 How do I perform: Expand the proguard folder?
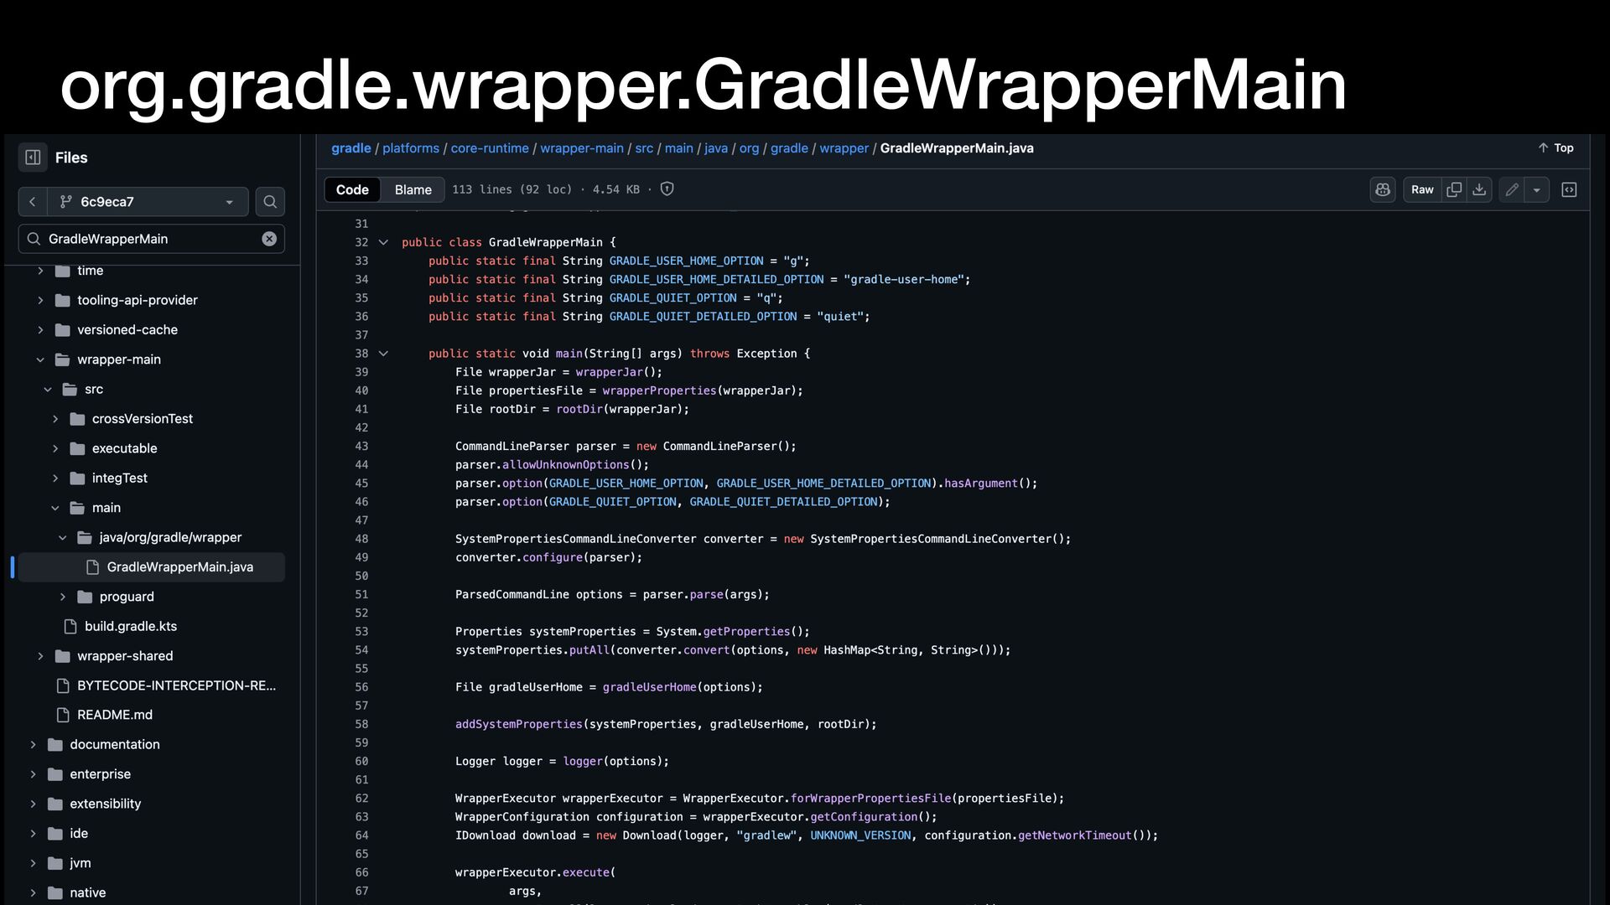tap(63, 597)
